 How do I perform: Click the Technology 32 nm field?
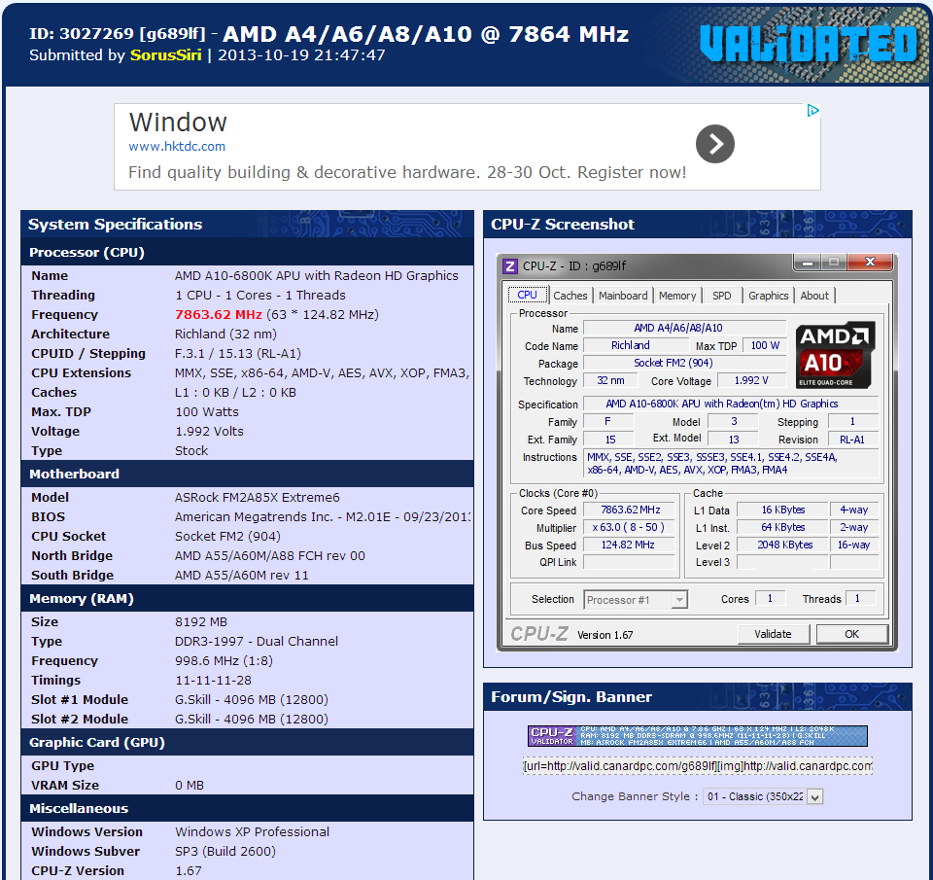tap(610, 380)
